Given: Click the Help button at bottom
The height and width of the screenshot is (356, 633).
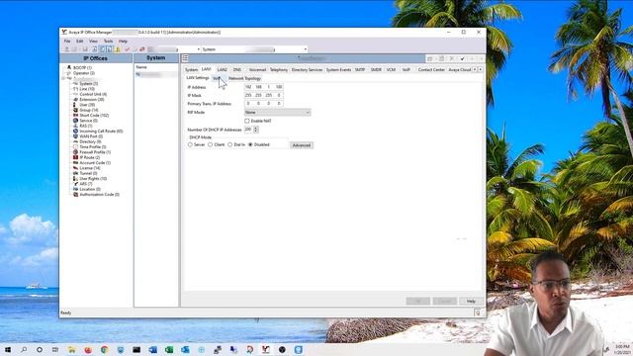Looking at the screenshot, I should (471, 301).
